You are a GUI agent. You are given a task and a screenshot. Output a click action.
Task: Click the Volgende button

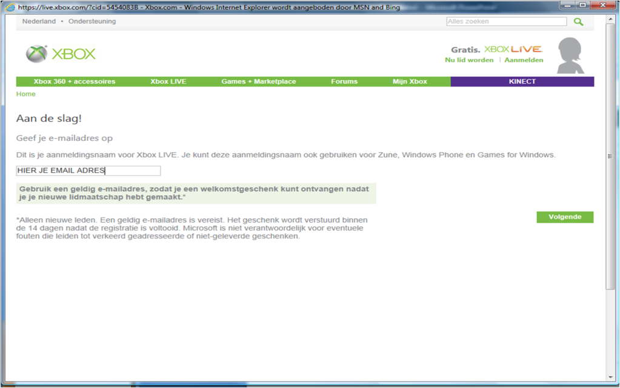pos(565,217)
